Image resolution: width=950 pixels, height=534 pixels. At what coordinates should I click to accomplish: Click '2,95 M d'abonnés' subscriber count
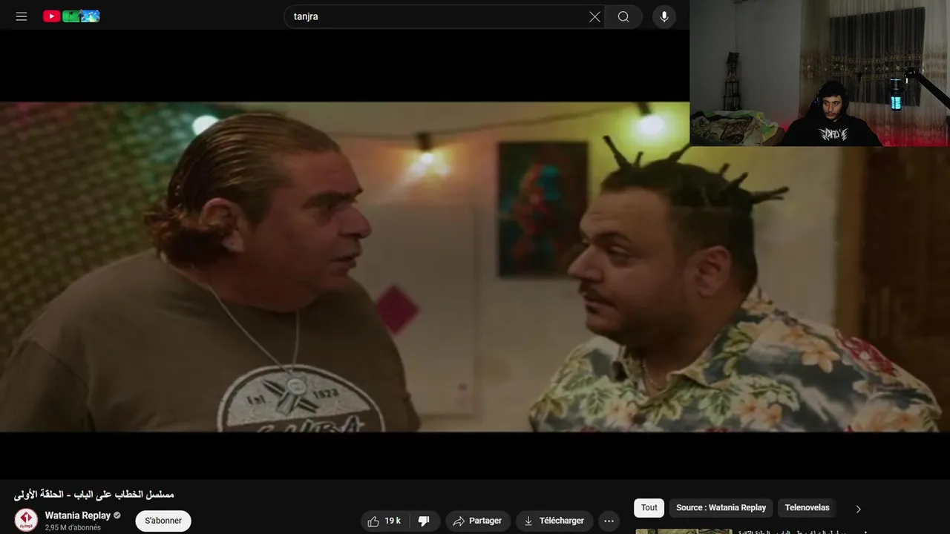[x=73, y=528]
